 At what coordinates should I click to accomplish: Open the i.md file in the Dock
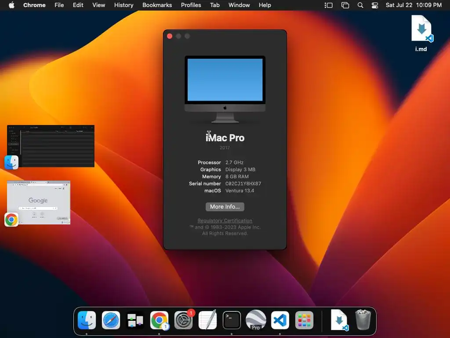340,320
